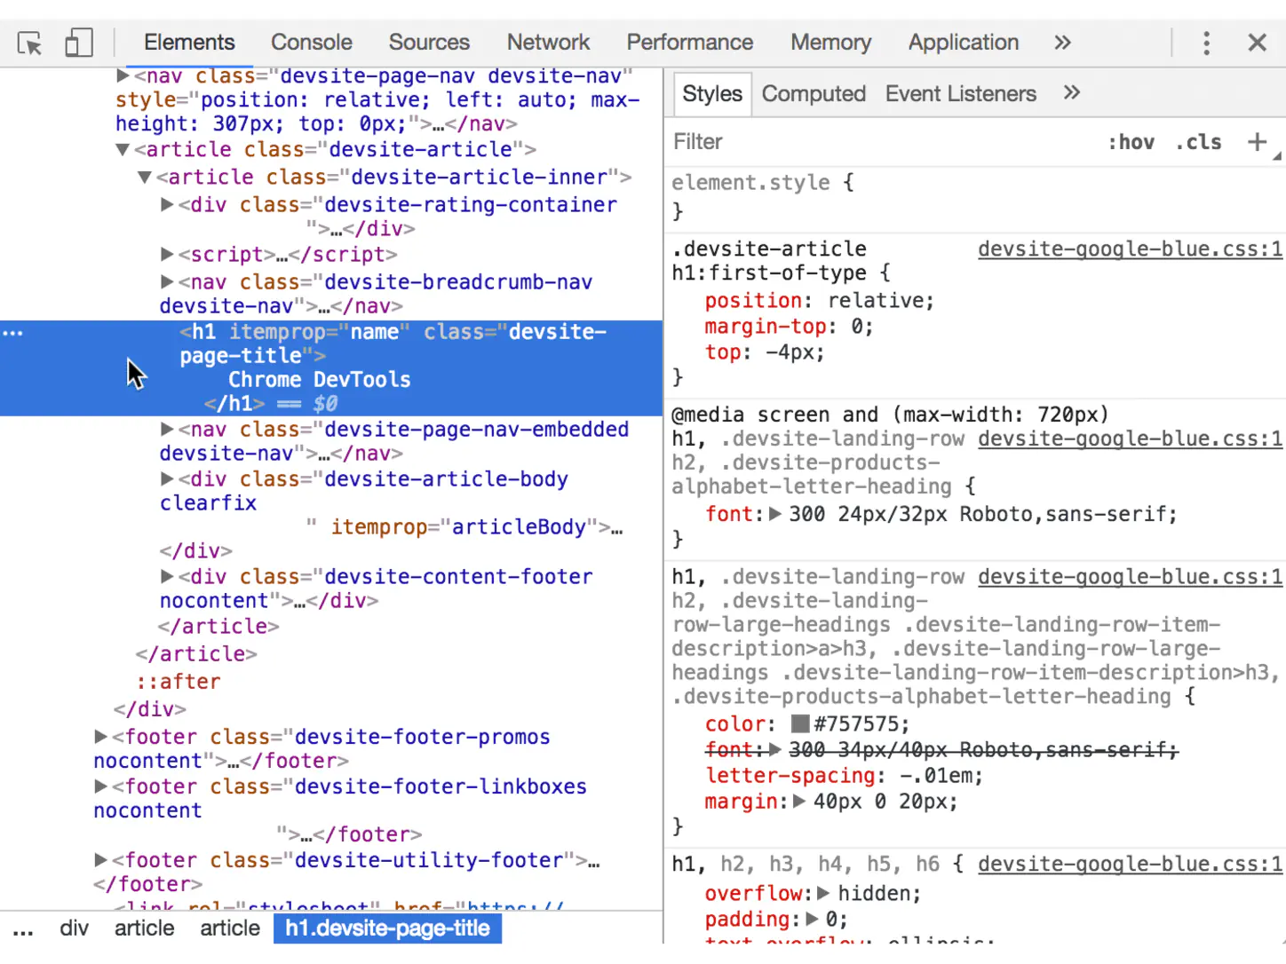The image size is (1286, 964).
Task: Open devsite-google-blue.css link for media query rule
Action: (x=1131, y=439)
